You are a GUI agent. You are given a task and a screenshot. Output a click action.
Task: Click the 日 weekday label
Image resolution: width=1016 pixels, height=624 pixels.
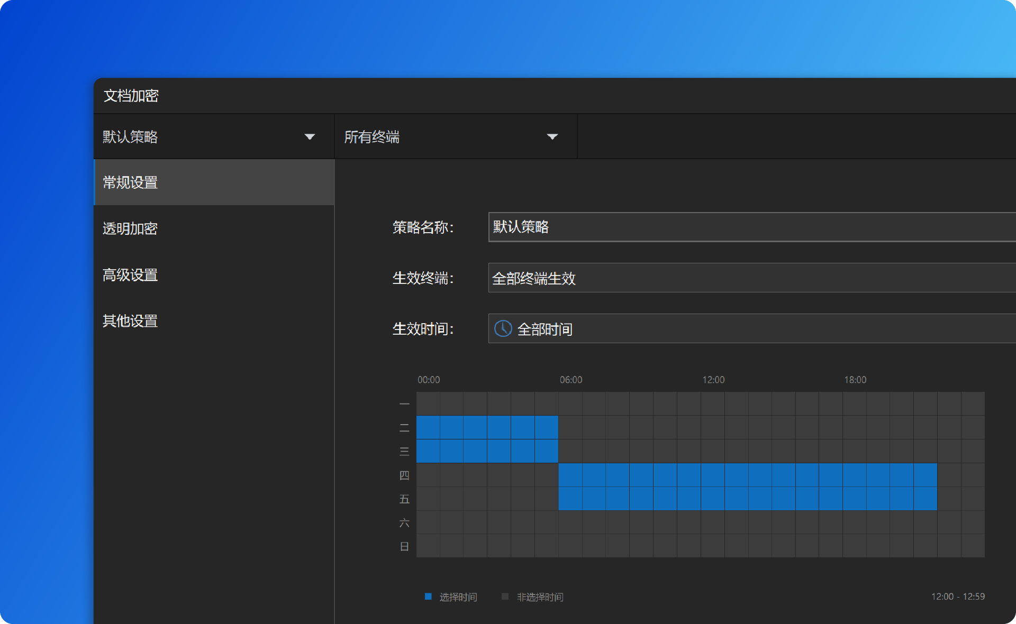pos(404,546)
